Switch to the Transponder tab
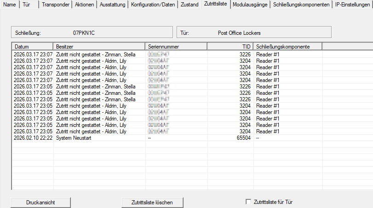The width and height of the screenshot is (373, 208). (x=55, y=5)
